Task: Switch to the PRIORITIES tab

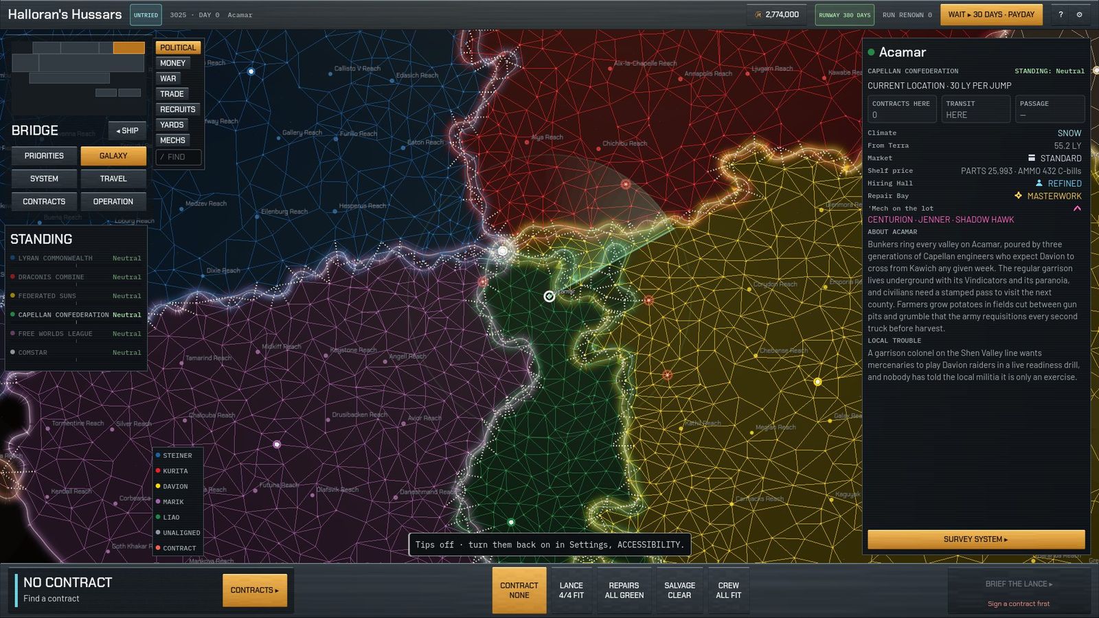Action: click(x=44, y=156)
